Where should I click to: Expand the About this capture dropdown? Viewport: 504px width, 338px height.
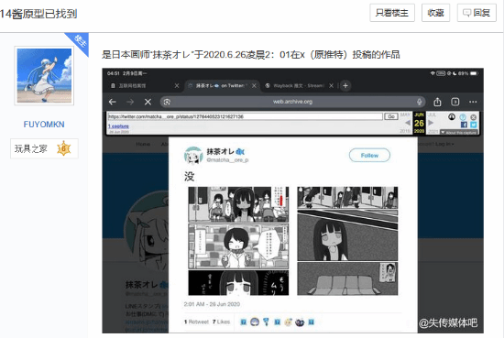coord(459,132)
